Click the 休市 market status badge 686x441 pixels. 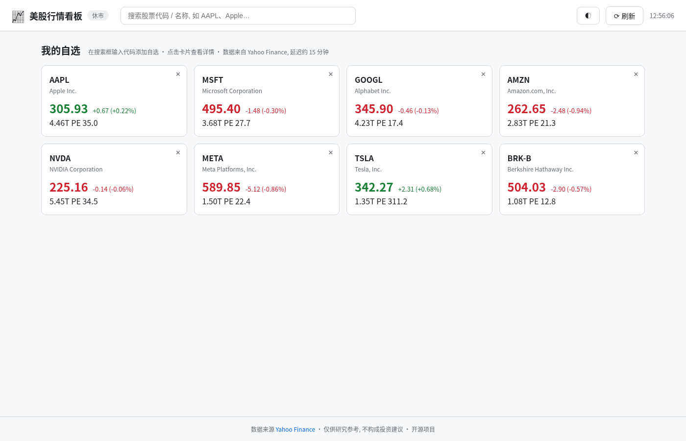pyautogui.click(x=98, y=16)
